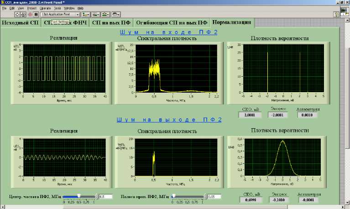Open the Operate menu
The height and width of the screenshot is (209, 350).
pyautogui.click(x=45, y=8)
